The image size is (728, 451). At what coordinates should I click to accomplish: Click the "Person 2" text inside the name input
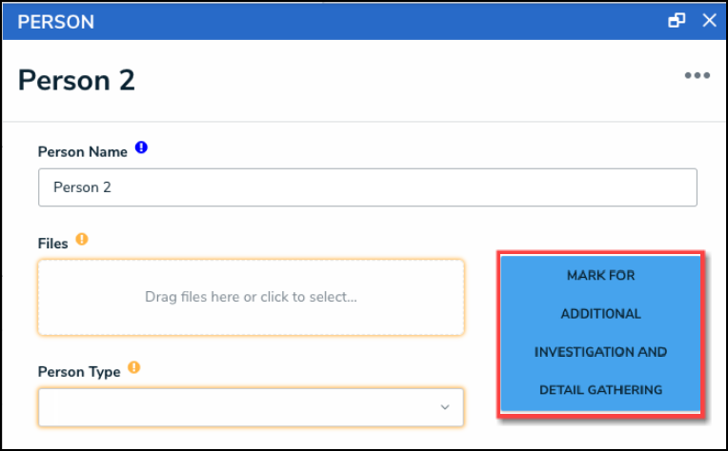pyautogui.click(x=82, y=187)
